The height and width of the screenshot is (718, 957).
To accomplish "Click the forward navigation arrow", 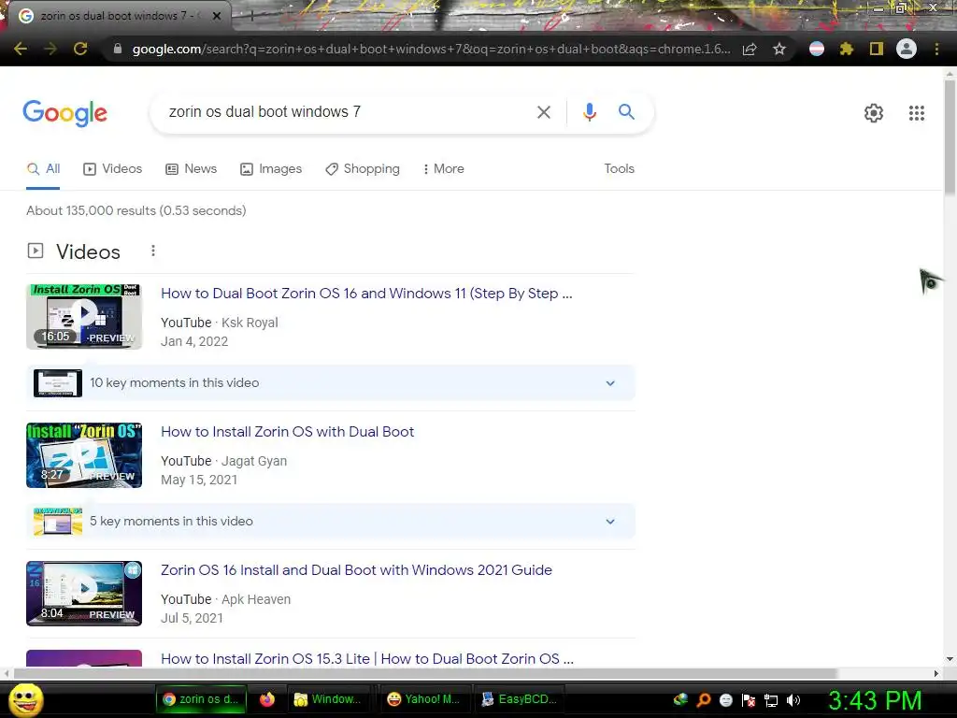I will (x=50, y=49).
